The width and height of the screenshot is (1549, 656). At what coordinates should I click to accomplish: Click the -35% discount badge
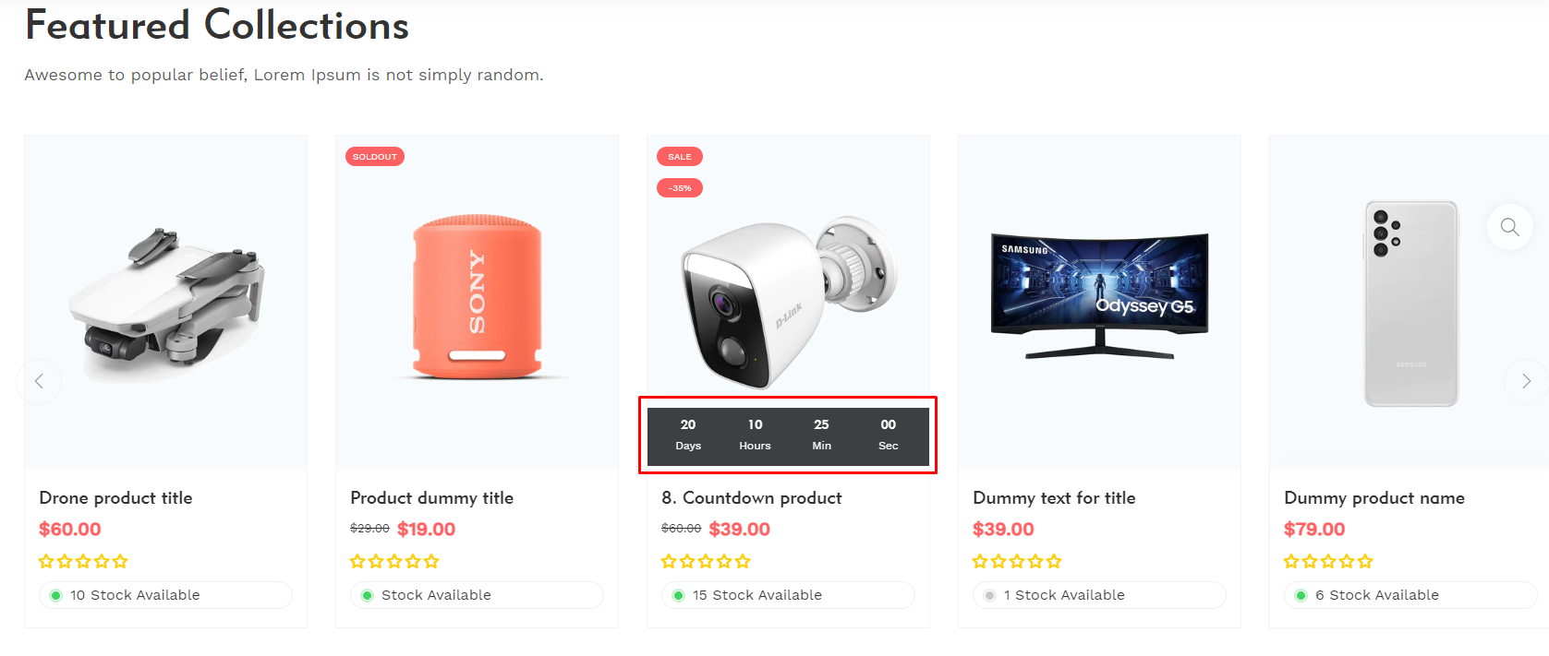[x=679, y=188]
